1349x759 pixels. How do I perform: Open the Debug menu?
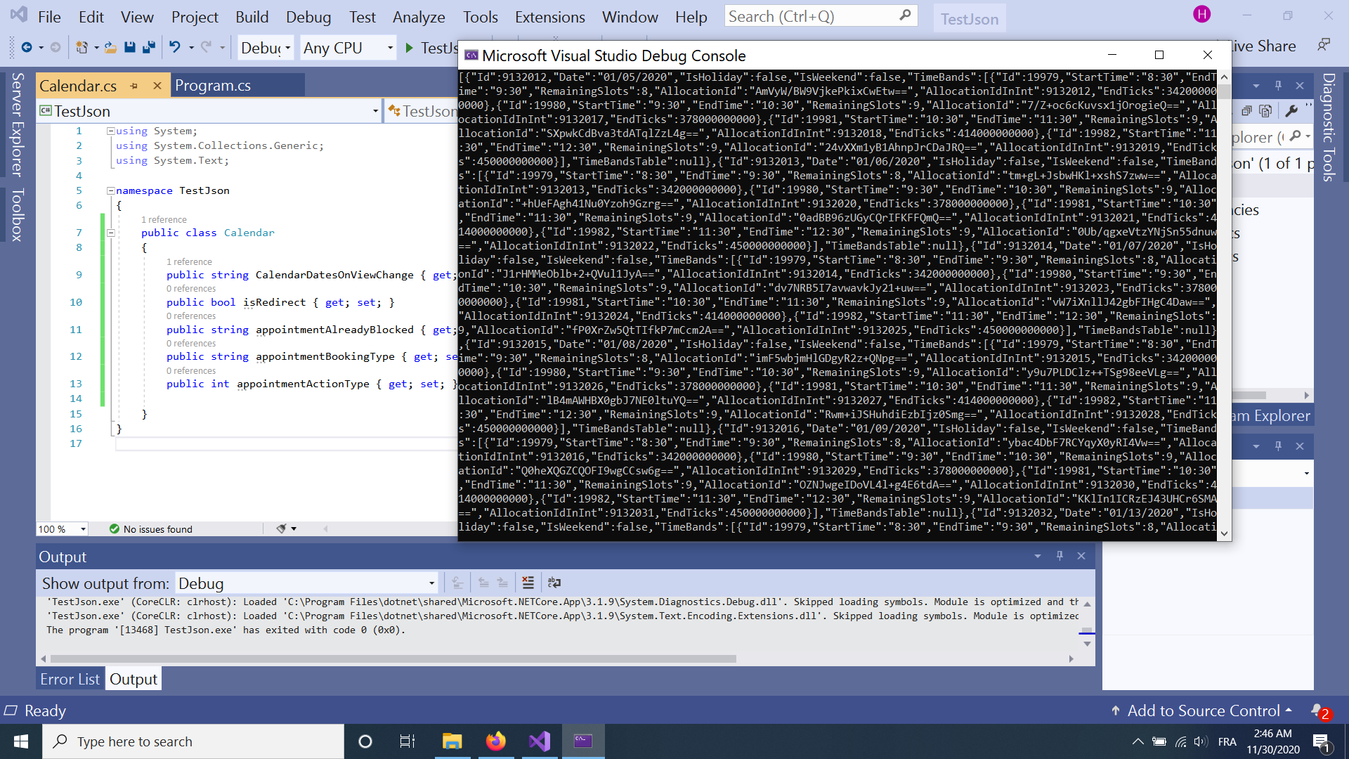pyautogui.click(x=308, y=17)
